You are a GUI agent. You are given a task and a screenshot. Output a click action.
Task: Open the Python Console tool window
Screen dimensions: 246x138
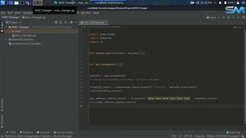pos(63,132)
